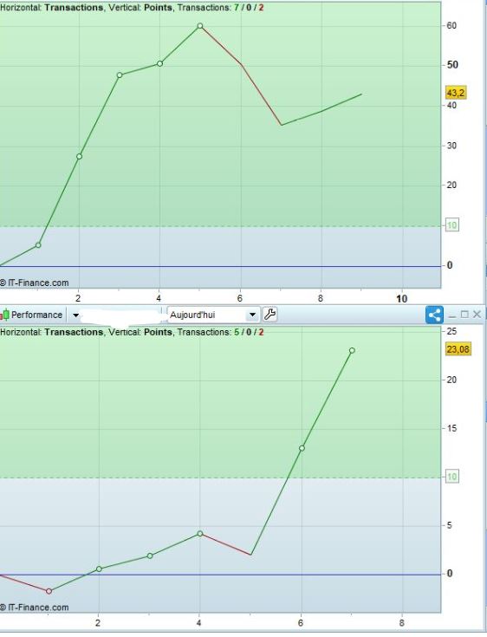Screen dimensions: 487x637
Task: Click the lower chart's 10 threshold marker
Action: (x=452, y=477)
